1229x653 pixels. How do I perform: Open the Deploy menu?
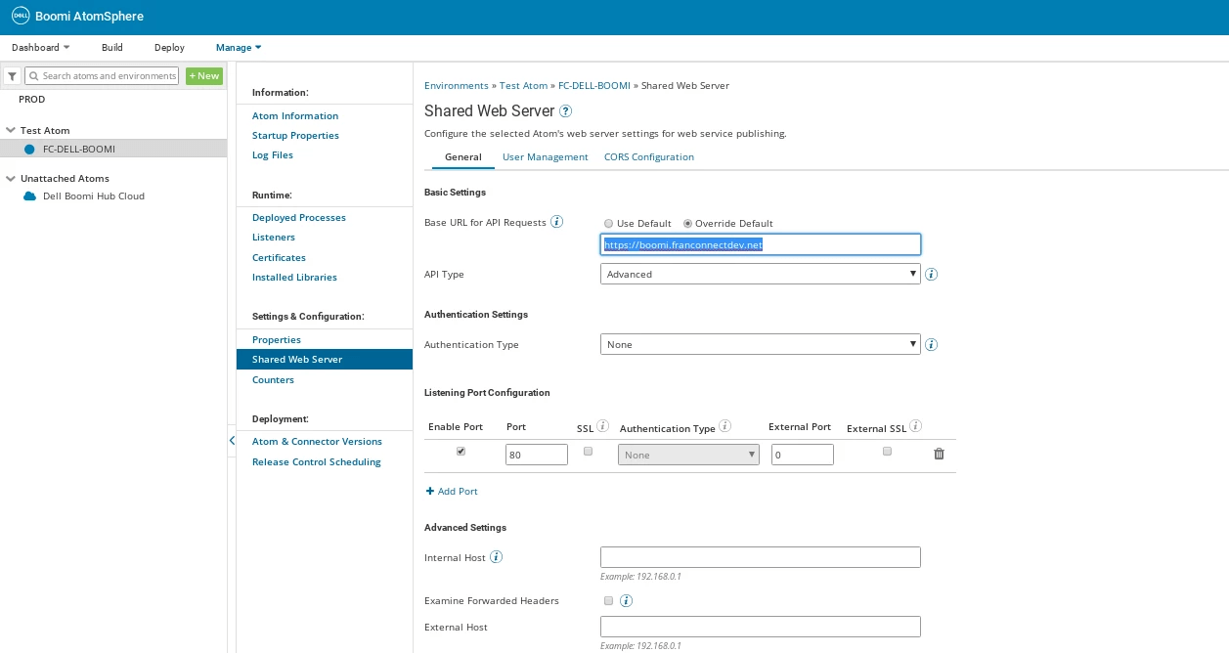tap(169, 47)
